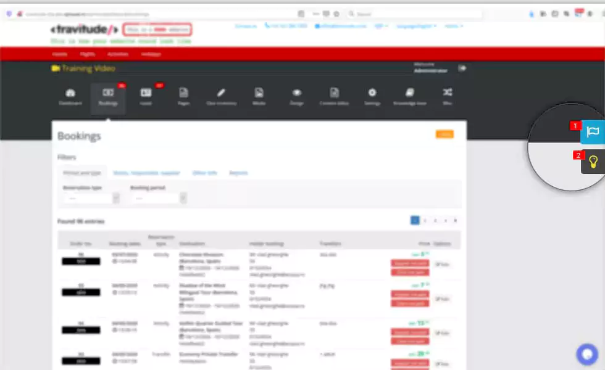Click the orange button above the filters
605x370 pixels.
click(444, 134)
